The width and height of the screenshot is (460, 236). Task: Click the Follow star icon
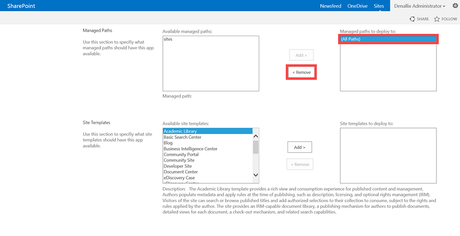(437, 19)
